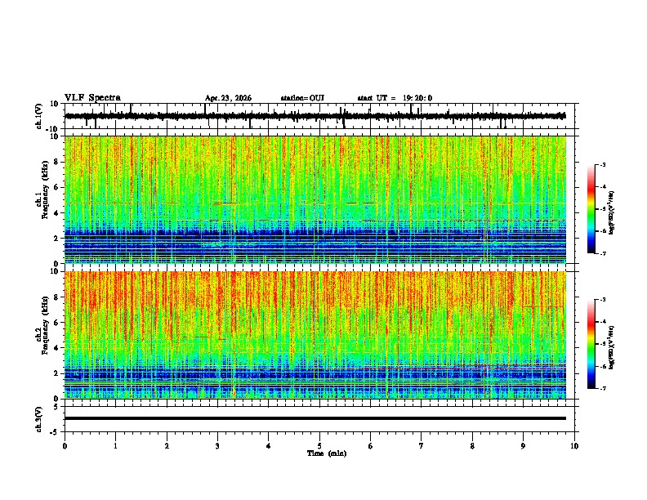
Task: Click the station=OUJ label
Action: pos(302,98)
